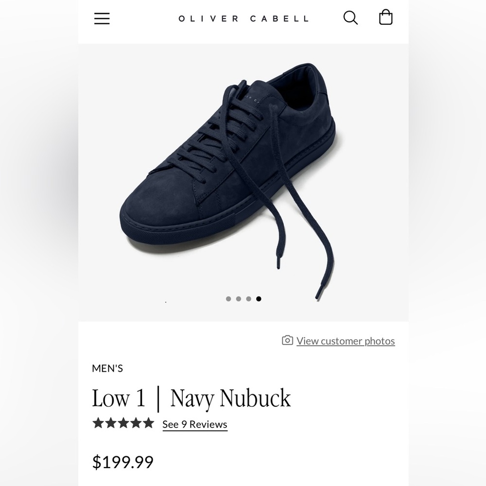Screen dimensions: 486x486
Task: Click the search magnifier icon
Action: click(x=350, y=17)
